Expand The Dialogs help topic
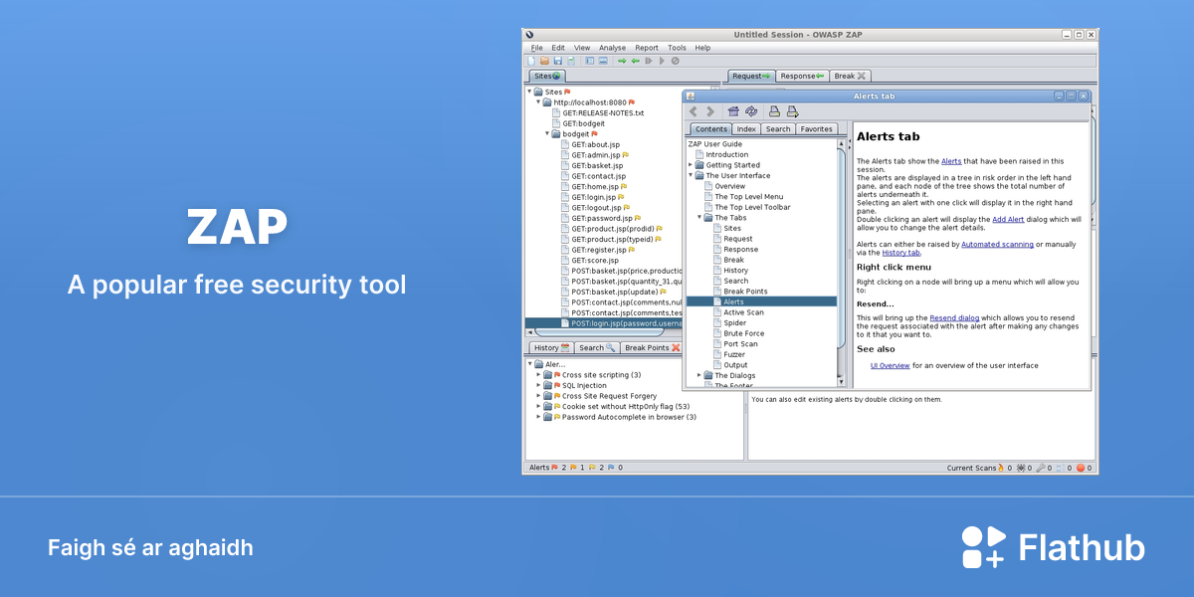Image resolution: width=1194 pixels, height=597 pixels. coord(699,375)
